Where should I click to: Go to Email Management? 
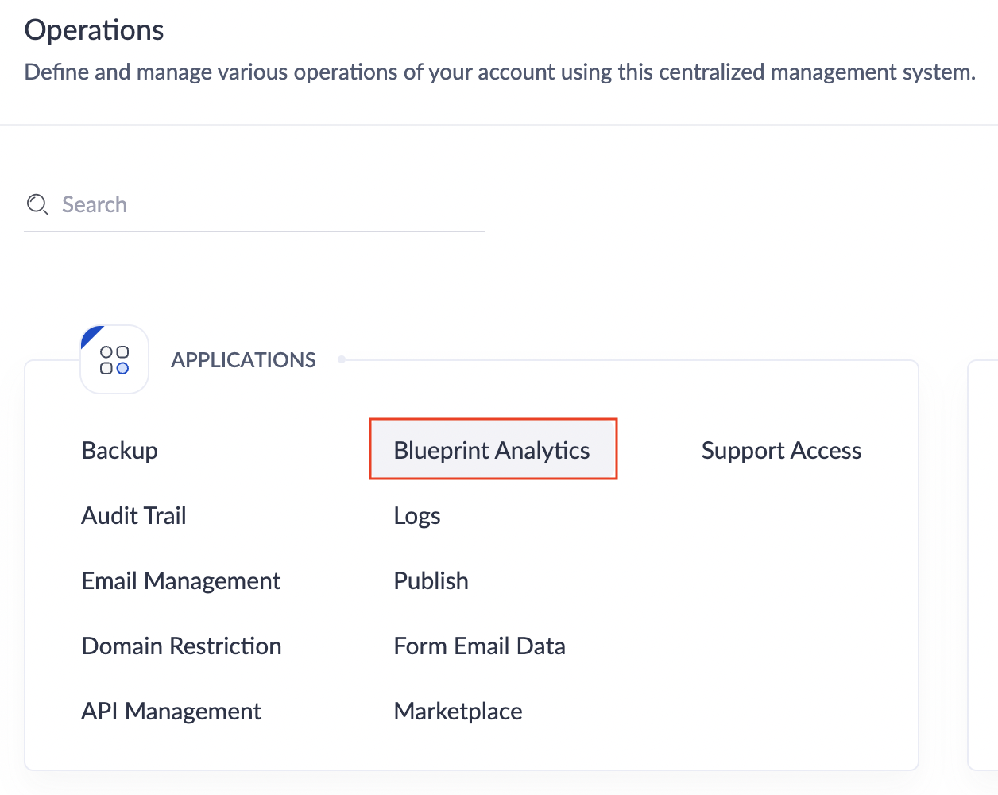pos(181,581)
